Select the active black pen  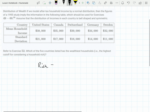[69, 2]
